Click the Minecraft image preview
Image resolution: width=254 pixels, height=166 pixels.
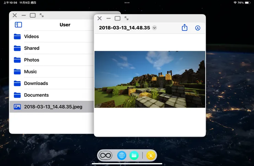[150, 79]
